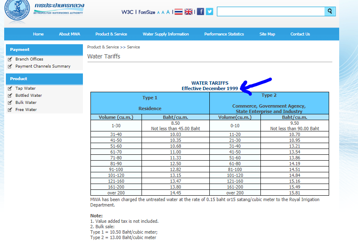The width and height of the screenshot is (358, 247).
Task: Click the 'Type 1' table header
Action: 150,98
